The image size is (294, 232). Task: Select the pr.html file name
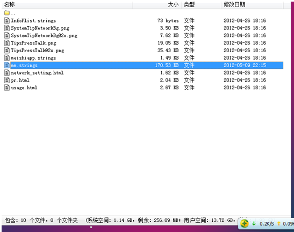pyautogui.click(x=20, y=80)
